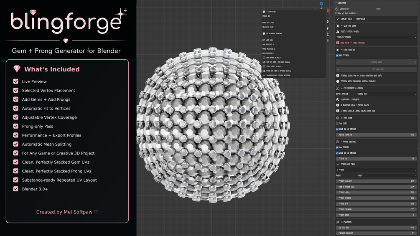Click the Where to Bling section icon
The height and width of the screenshot is (236, 420).
tap(338, 26)
